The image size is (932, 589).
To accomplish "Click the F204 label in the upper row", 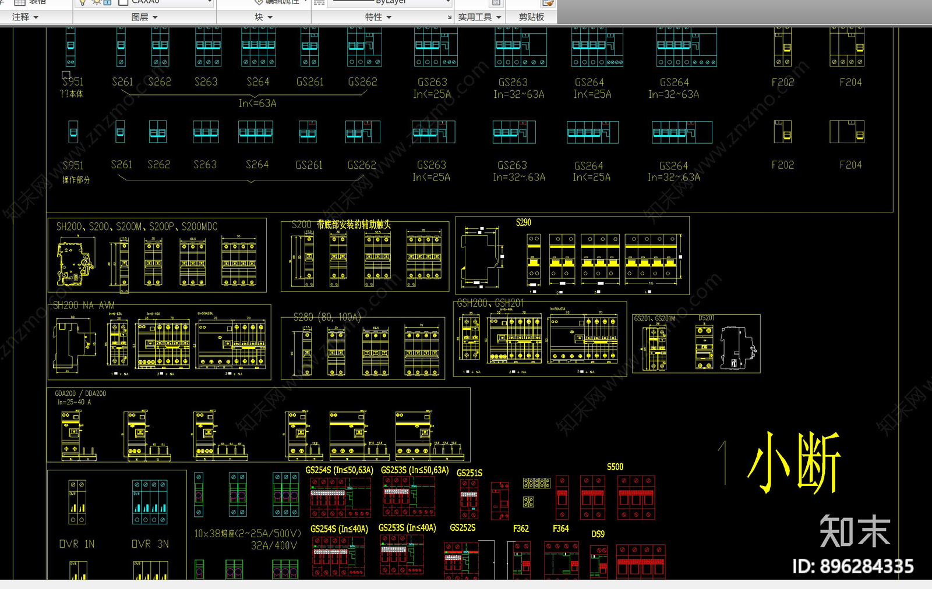I will [850, 82].
